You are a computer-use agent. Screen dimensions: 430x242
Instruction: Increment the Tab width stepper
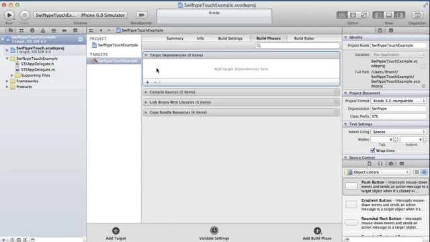[x=396, y=138]
